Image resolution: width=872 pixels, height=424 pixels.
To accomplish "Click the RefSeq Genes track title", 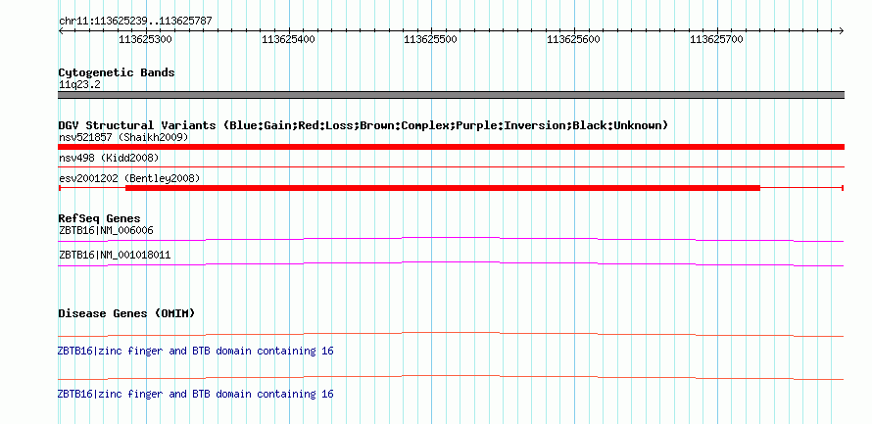I will (100, 218).
